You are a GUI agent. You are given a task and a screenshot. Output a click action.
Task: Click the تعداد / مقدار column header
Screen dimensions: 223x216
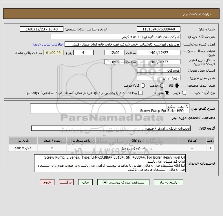point(52,141)
